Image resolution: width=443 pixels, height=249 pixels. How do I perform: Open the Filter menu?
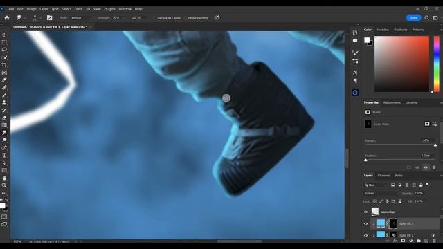point(78,9)
